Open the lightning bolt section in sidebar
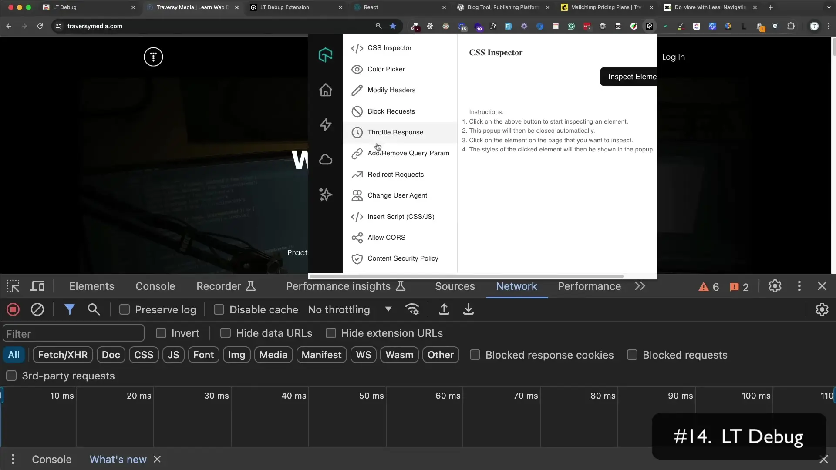Screen dimensions: 836x470 tap(326, 125)
